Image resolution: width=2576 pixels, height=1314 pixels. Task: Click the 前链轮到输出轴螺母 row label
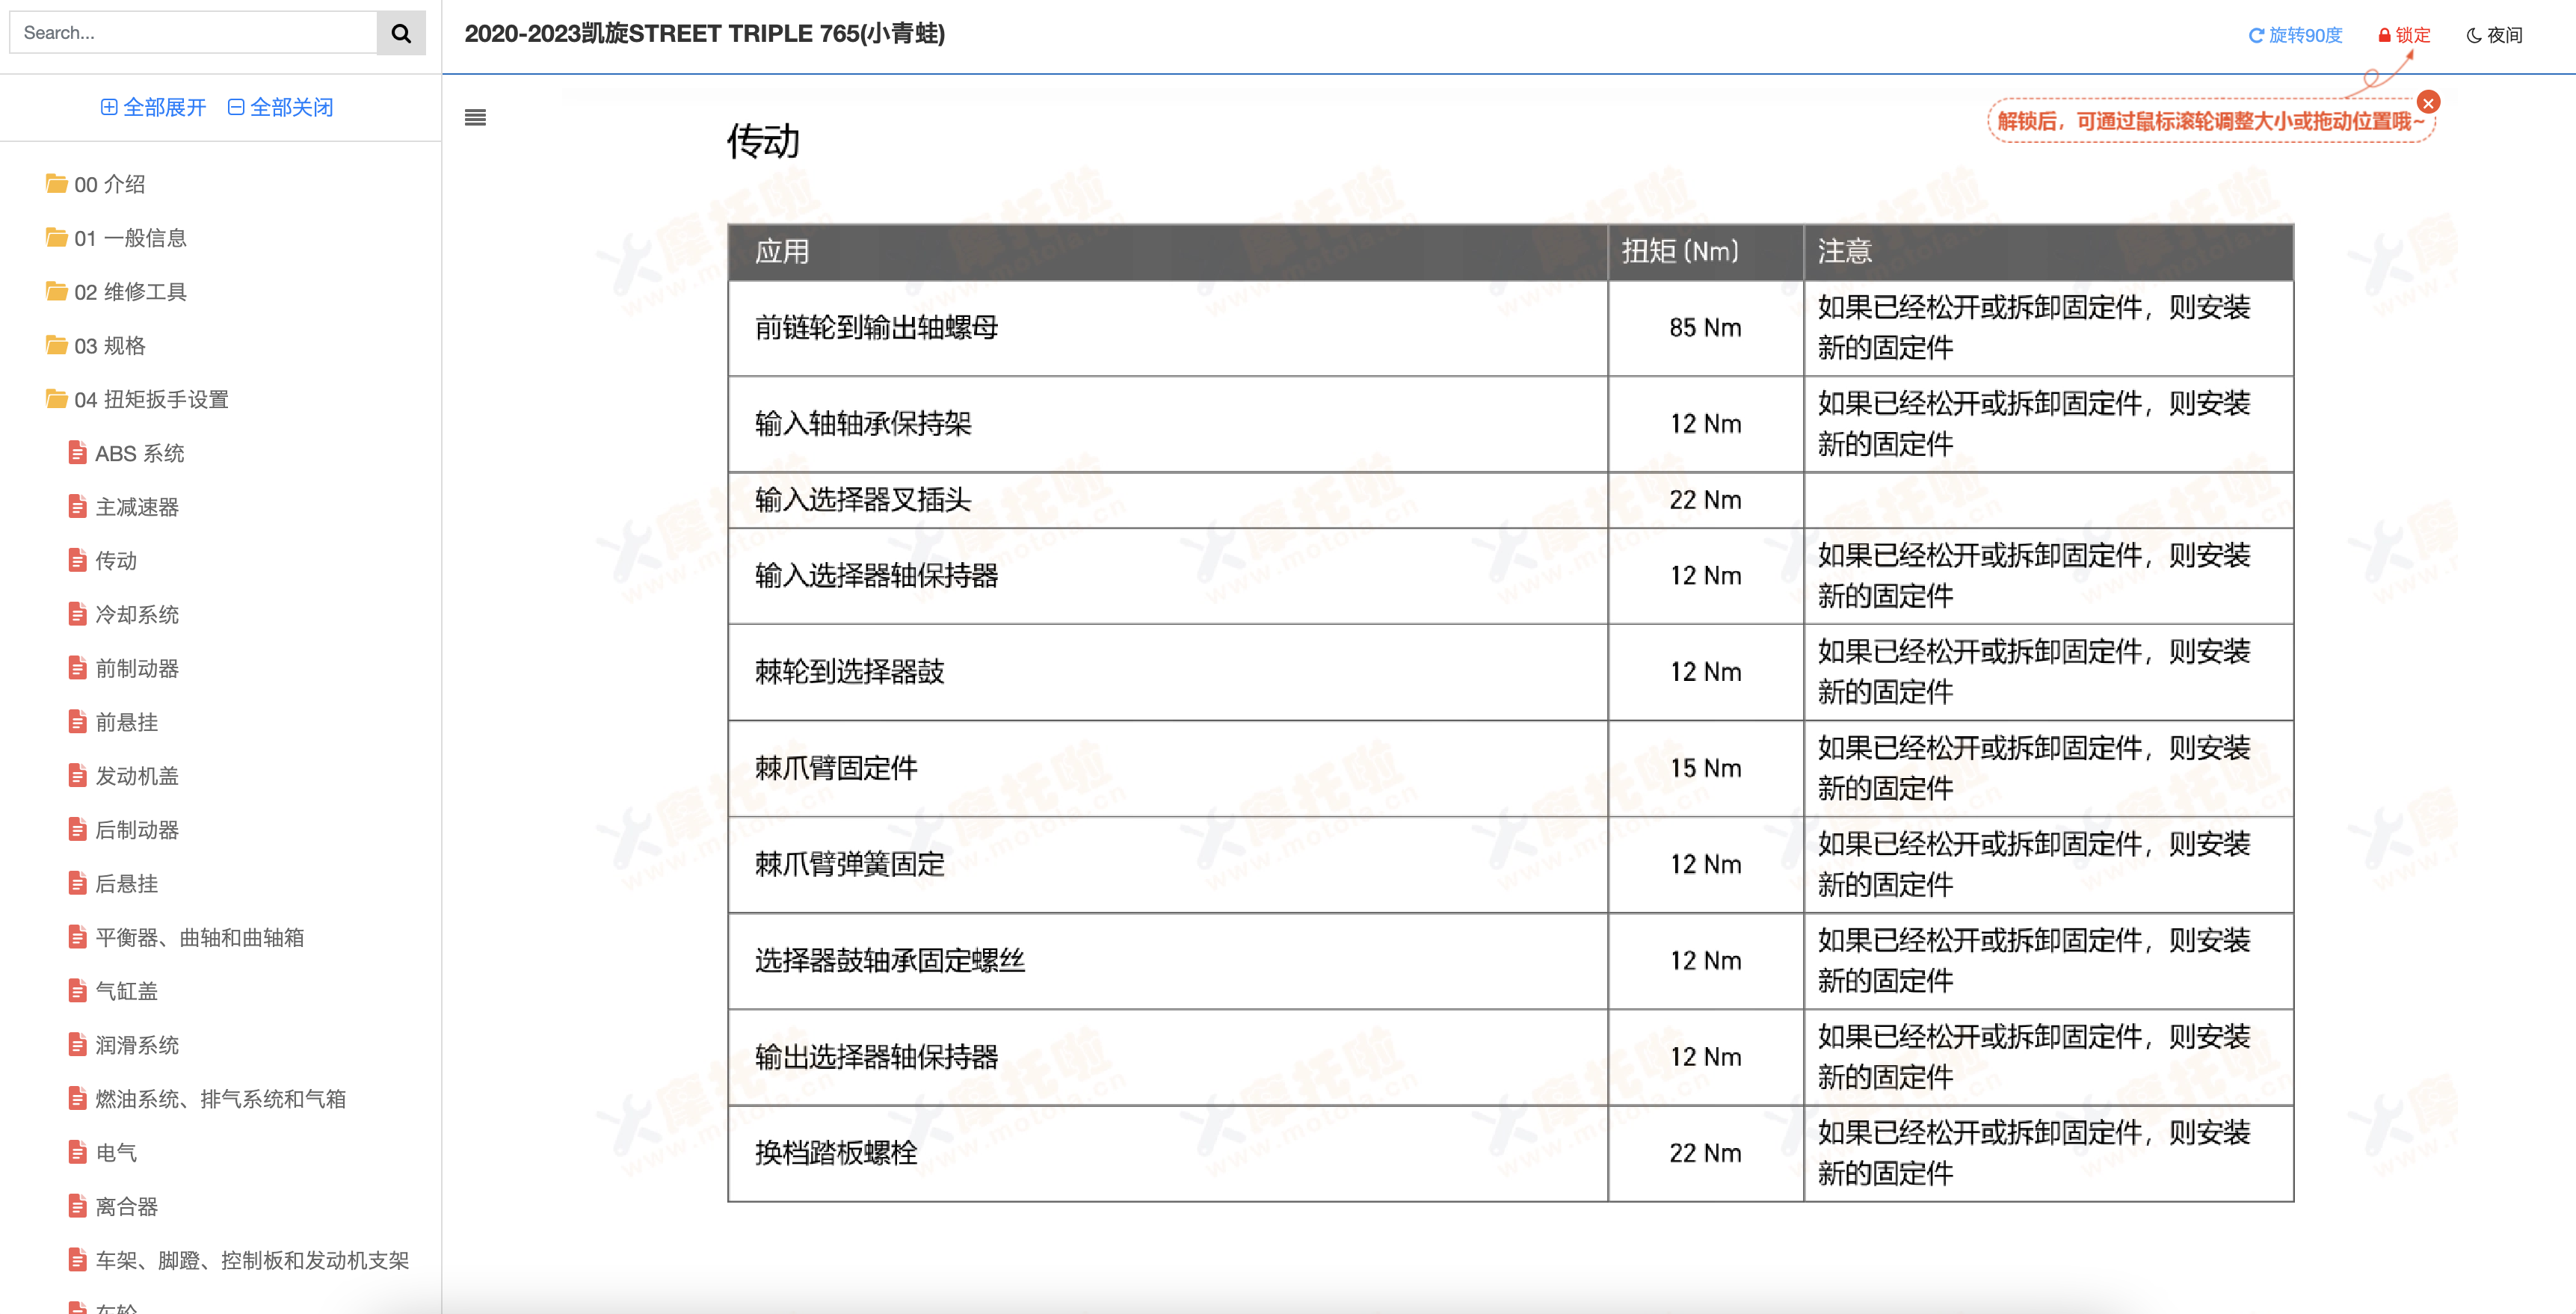click(876, 328)
